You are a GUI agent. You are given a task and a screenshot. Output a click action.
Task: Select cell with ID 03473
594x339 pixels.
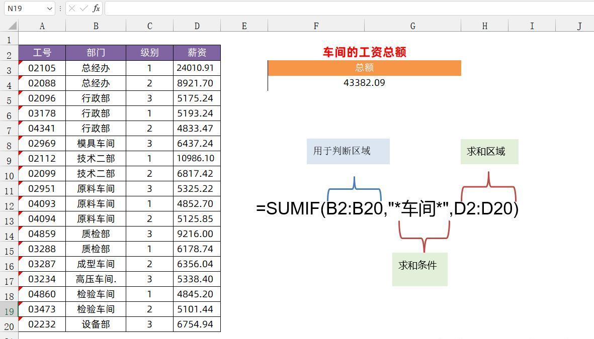(42, 309)
